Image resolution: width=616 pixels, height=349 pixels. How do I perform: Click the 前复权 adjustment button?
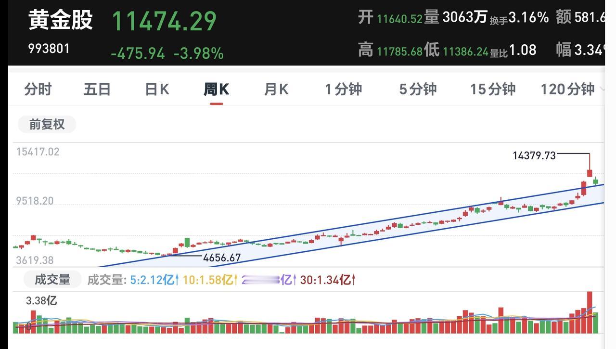pos(47,124)
